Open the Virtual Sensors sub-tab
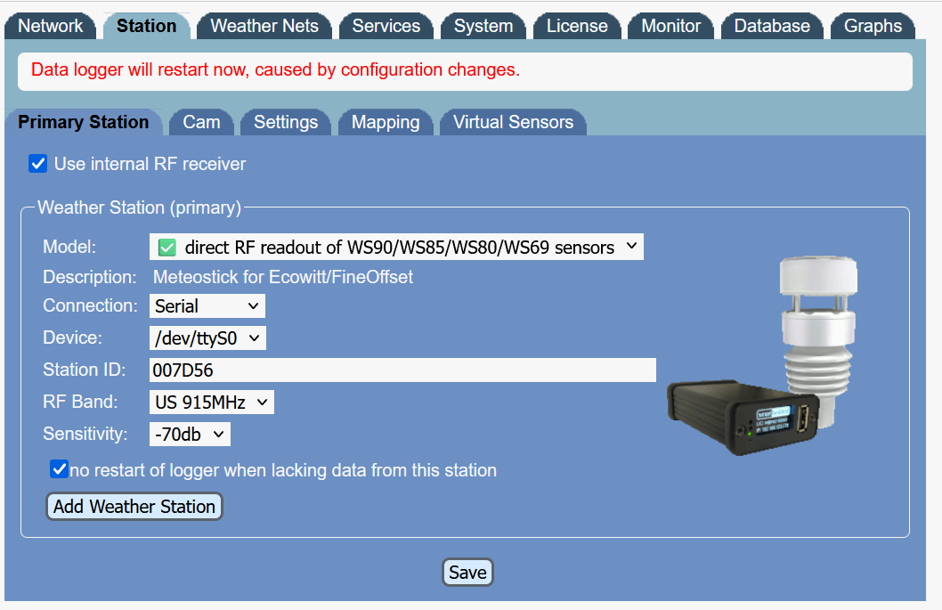942x610 pixels. click(x=513, y=122)
